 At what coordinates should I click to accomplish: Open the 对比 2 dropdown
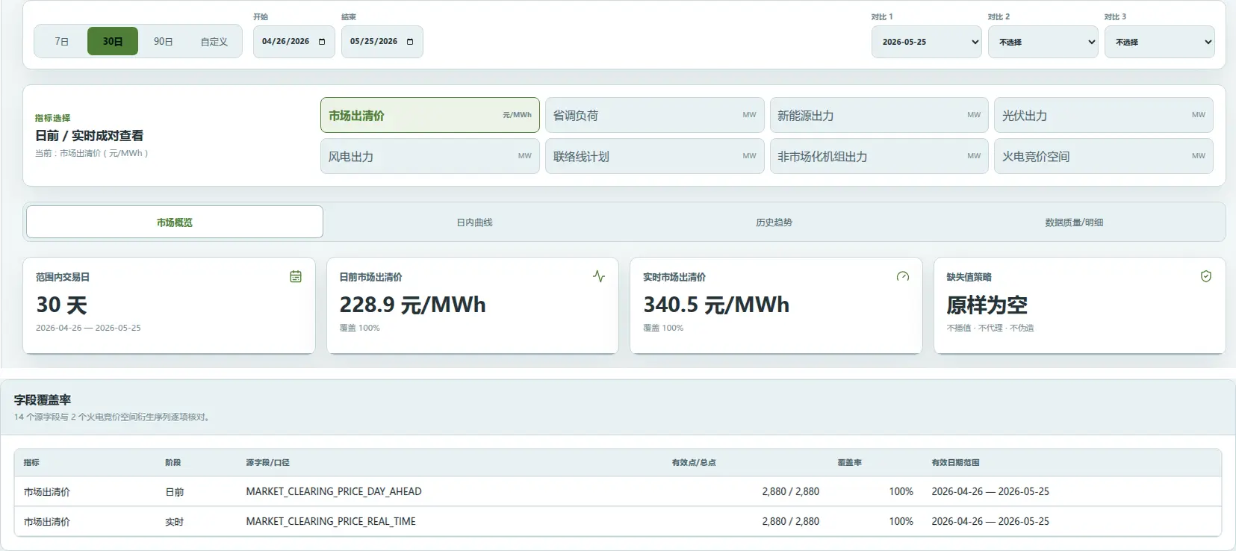pyautogui.click(x=1043, y=42)
